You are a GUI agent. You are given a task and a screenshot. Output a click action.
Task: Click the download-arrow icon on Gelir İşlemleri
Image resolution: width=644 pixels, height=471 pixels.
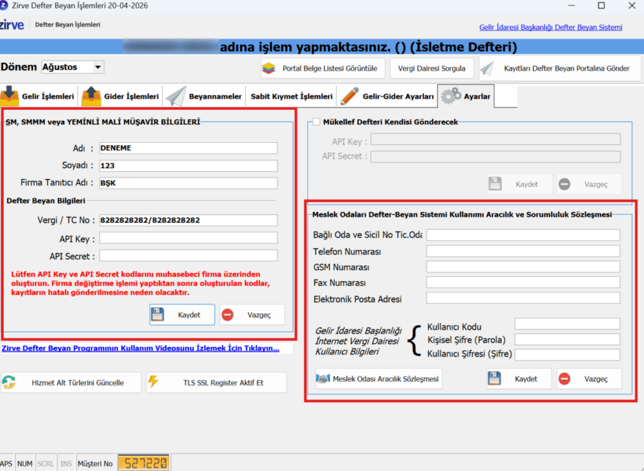(9, 96)
